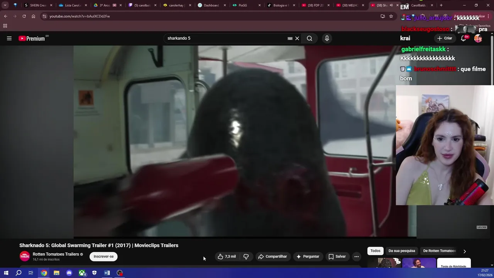This screenshot has width=494, height=278.
Task: Share the video via Compartilhar
Action: coord(272,256)
